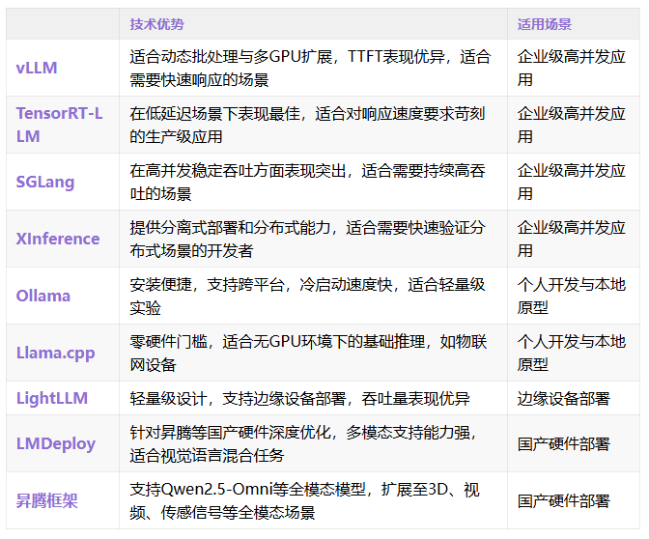
Task: Click 企业级高并发应用 in the XInference row
Action: (571, 239)
